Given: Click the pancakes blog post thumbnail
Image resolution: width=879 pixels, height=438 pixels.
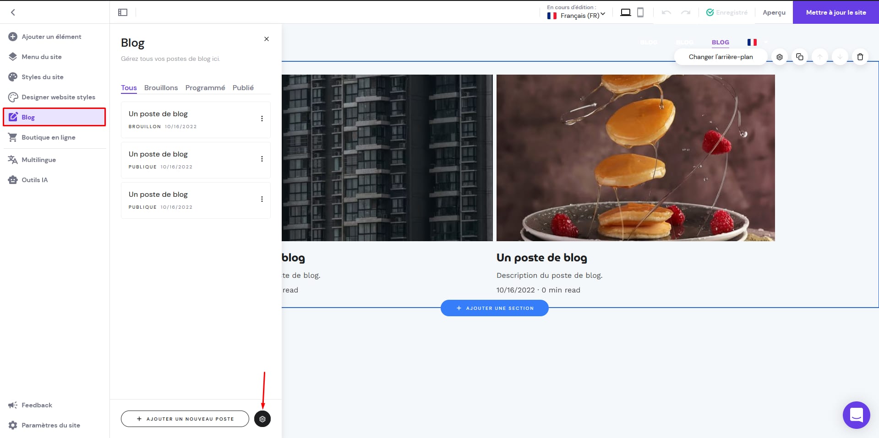Looking at the screenshot, I should 635,158.
